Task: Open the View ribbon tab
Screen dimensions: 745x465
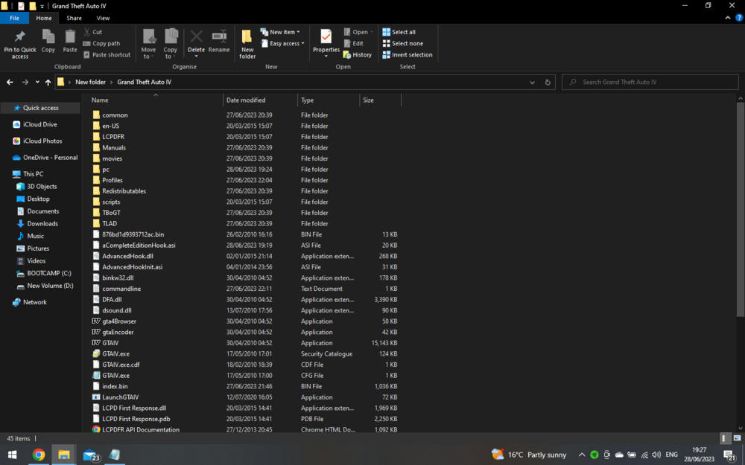Action: point(102,17)
